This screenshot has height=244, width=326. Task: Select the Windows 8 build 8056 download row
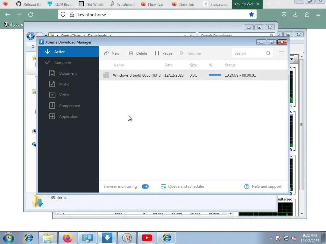194,75
